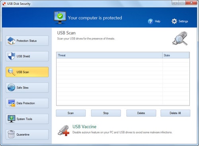Open the System Tools section
The image size is (199, 146).
click(x=27, y=119)
